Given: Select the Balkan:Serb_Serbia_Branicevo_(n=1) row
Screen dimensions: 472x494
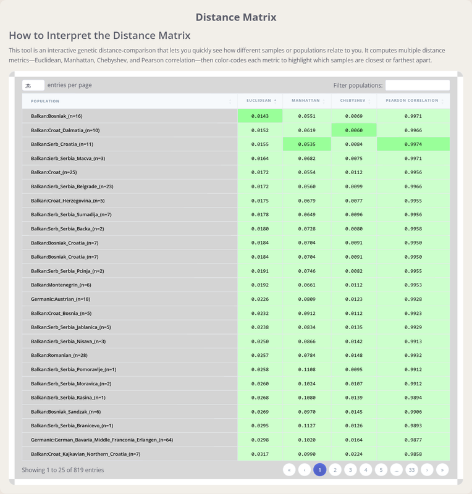Looking at the screenshot, I should tap(236, 425).
